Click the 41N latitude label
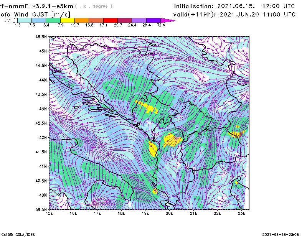Viewport: 307px width, 237px height. pyautogui.click(x=43, y=166)
